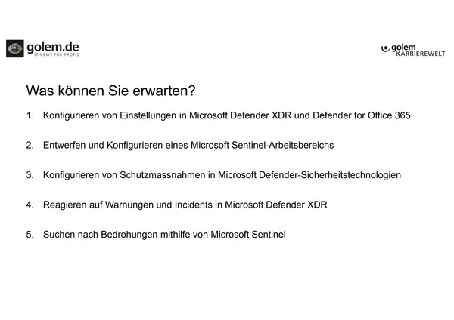Click list number 4 marker

30,205
